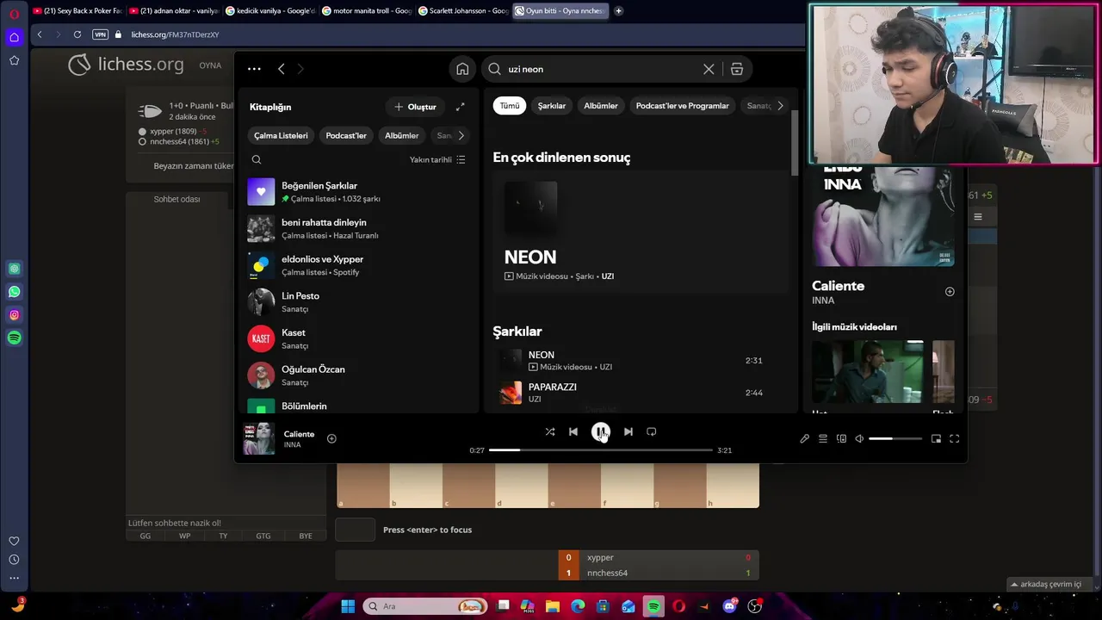Open a new browser tab

click(x=618, y=11)
